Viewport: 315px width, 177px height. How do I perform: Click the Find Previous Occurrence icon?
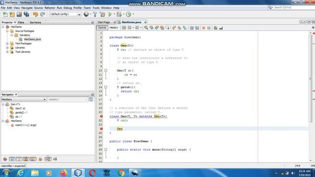coord(152,28)
